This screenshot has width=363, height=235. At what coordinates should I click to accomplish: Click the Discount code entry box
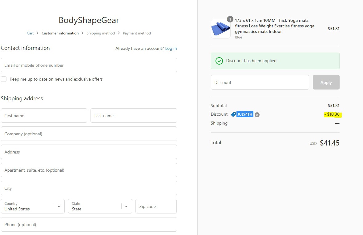tap(260, 82)
